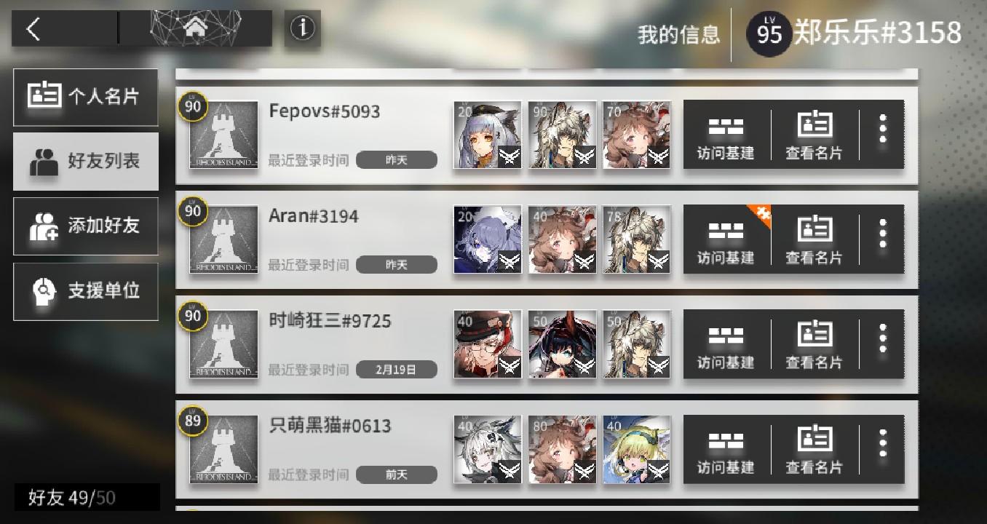Image resolution: width=987 pixels, height=524 pixels.
Task: Tap the back arrow icon
Action: (x=33, y=29)
